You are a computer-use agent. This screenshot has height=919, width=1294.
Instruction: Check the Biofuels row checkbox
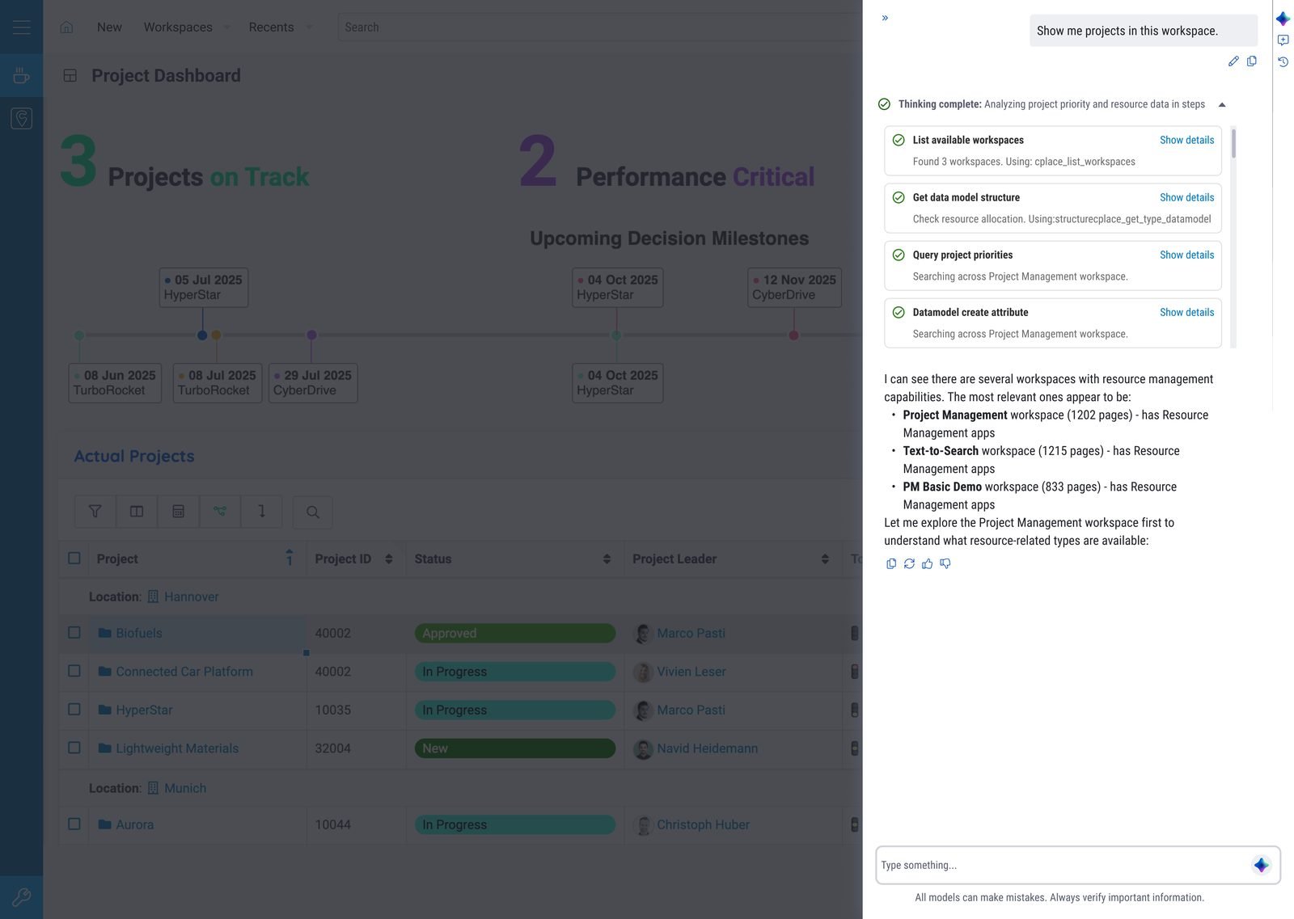point(74,633)
